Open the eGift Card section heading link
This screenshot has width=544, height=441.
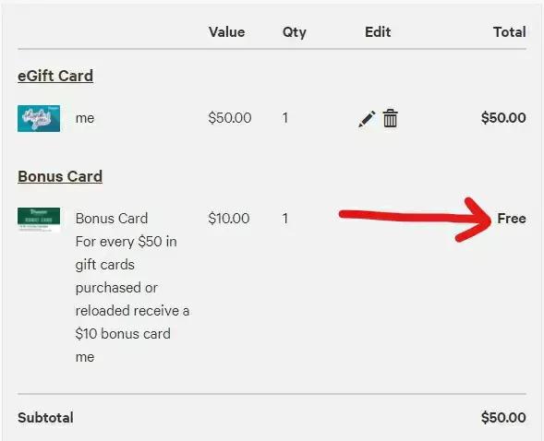55,76
